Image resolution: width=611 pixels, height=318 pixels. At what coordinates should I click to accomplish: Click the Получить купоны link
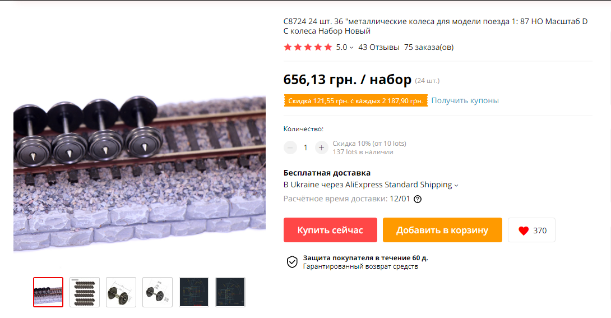465,100
